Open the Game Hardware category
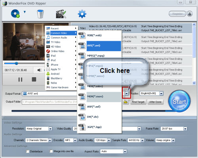Viewport: 198px width, 158px height. [61, 87]
